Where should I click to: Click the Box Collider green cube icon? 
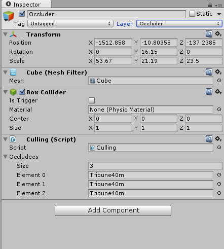pyautogui.click(x=13, y=92)
